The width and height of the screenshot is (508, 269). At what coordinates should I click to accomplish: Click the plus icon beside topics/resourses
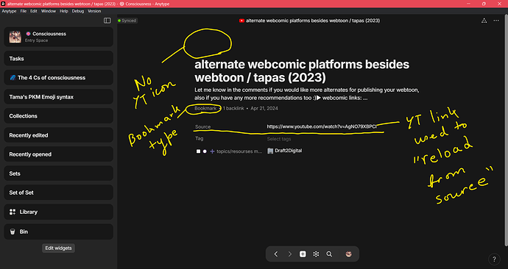pyautogui.click(x=212, y=151)
